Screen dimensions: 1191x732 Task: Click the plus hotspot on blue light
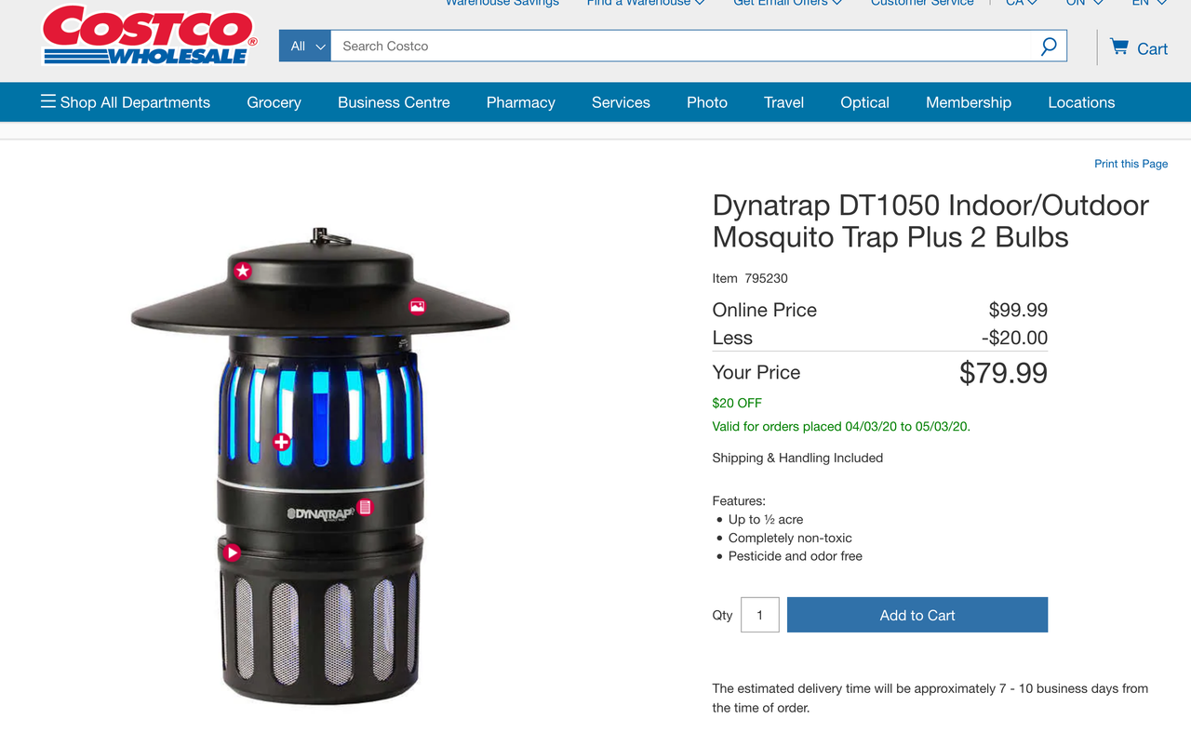(x=282, y=442)
